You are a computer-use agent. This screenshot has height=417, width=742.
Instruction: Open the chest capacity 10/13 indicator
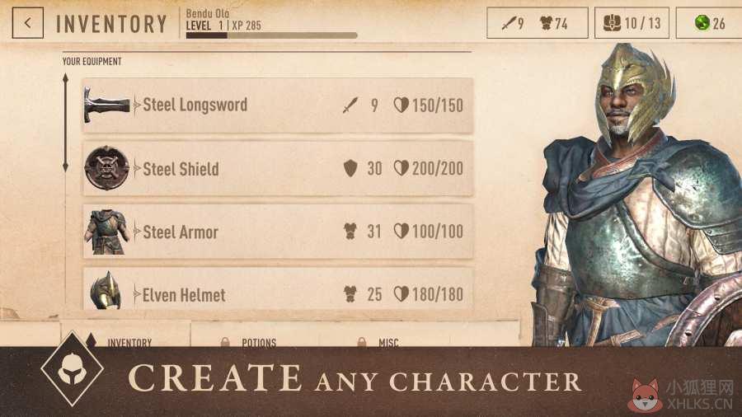[632, 23]
